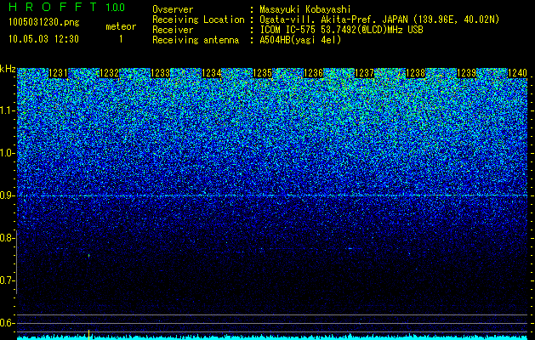Select the filename 1005031230.png
The height and width of the screenshot is (340, 535).
point(44,23)
